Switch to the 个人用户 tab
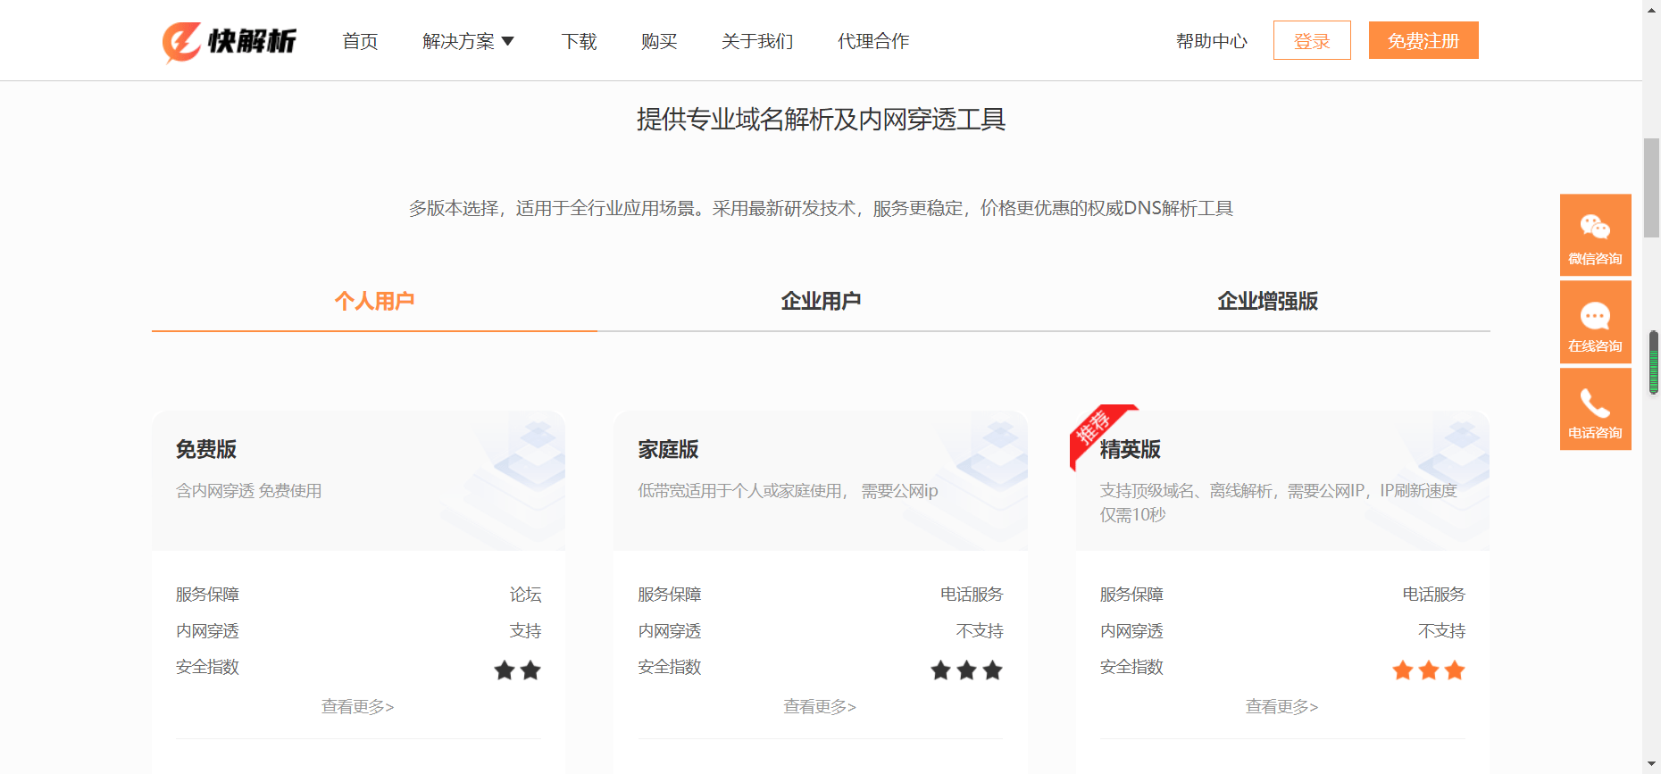The width and height of the screenshot is (1661, 774). click(x=374, y=302)
